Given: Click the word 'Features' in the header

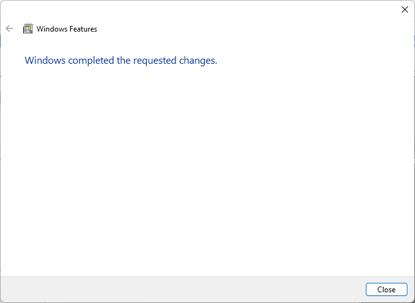Looking at the screenshot, I should click(83, 29).
